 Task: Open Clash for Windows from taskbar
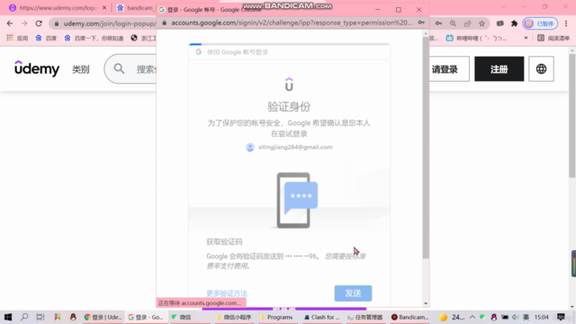point(322,317)
